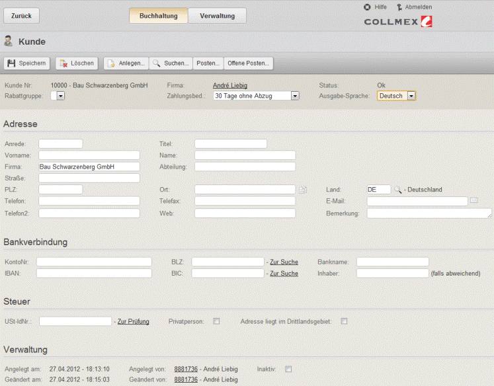The width and height of the screenshot is (494, 386).
Task: Switch to Buchhaltung tab
Action: [159, 16]
